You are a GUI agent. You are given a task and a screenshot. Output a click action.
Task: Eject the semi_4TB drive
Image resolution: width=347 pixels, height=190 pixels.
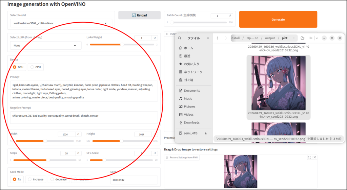click(205, 134)
